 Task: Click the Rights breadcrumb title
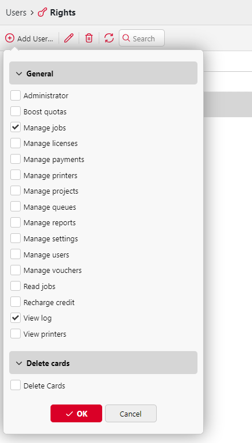click(x=63, y=13)
